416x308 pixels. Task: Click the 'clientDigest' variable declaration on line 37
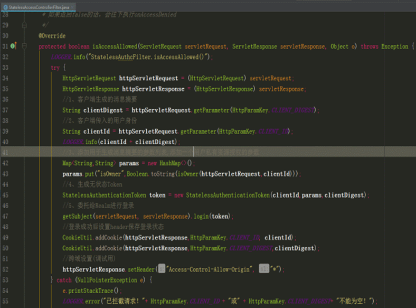coord(103,110)
